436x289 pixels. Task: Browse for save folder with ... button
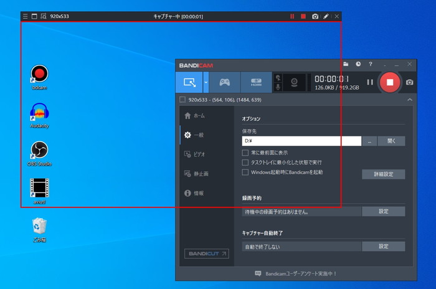coord(369,141)
